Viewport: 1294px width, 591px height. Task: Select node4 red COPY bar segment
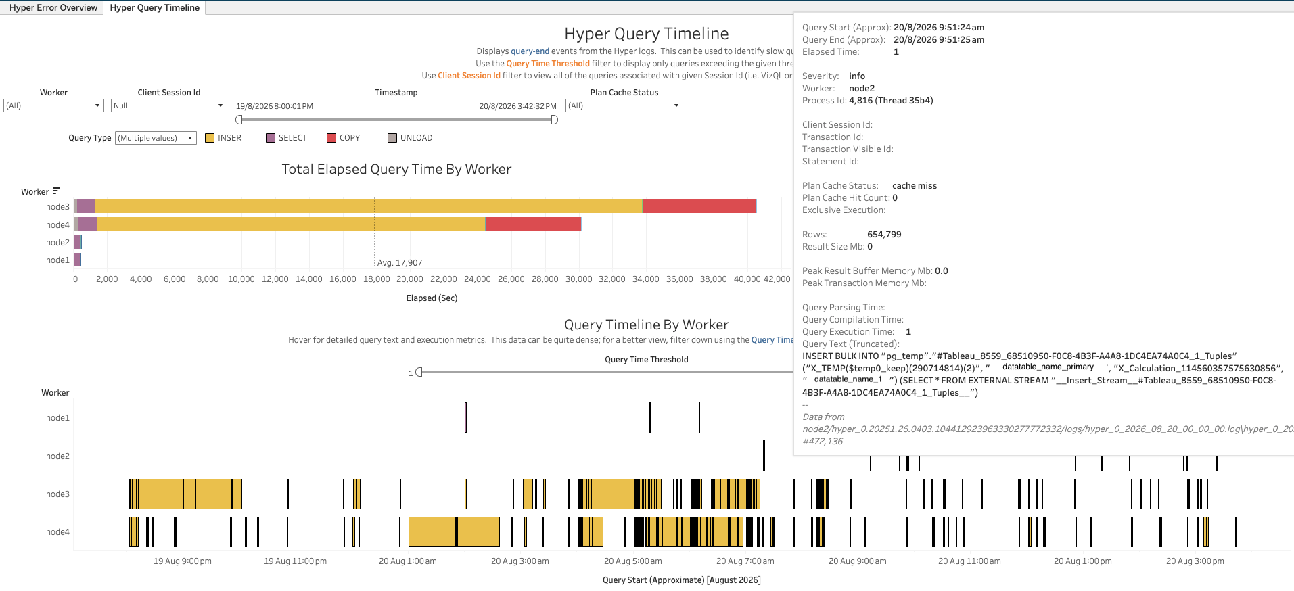coord(534,224)
